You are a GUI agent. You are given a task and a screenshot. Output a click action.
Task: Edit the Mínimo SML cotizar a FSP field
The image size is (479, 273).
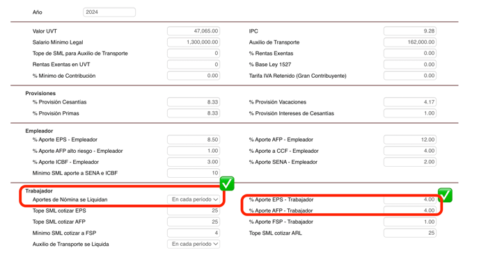tap(194, 233)
